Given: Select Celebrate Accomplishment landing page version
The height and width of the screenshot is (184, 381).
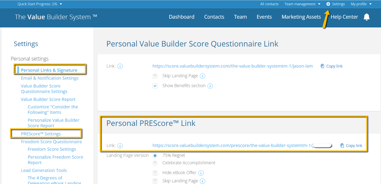Looking at the screenshot, I should pyautogui.click(x=155, y=163).
